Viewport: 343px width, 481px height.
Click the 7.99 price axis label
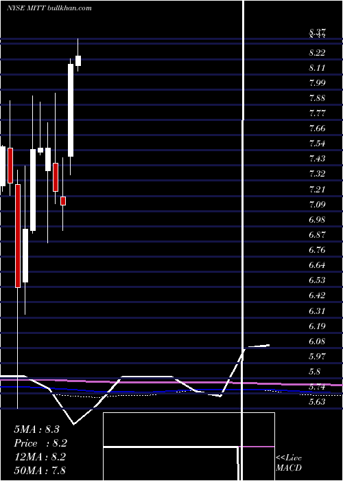(x=317, y=83)
